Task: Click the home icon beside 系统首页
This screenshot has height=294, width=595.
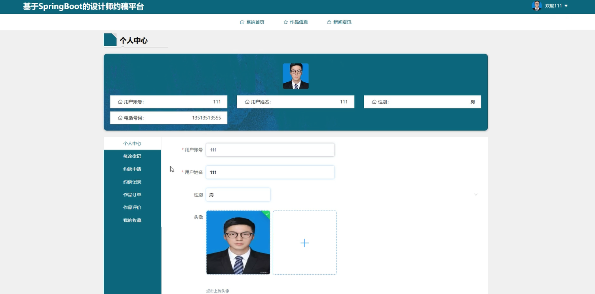Action: tap(242, 22)
